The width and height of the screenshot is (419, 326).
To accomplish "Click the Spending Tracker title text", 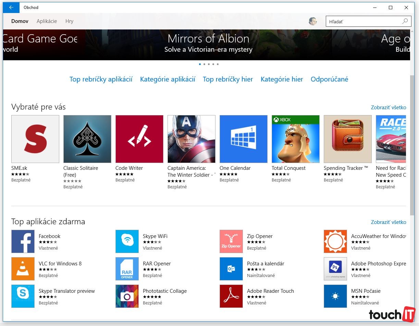I will tap(346, 168).
